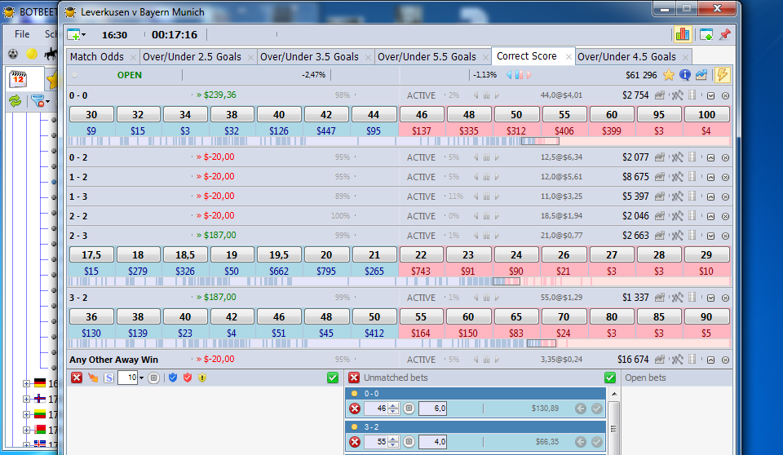Open the blue market info icon
783x455 pixels.
point(685,75)
